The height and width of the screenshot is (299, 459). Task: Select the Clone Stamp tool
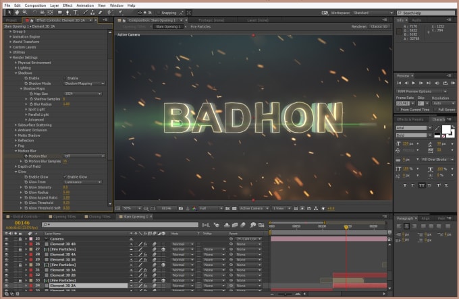pos(92,12)
